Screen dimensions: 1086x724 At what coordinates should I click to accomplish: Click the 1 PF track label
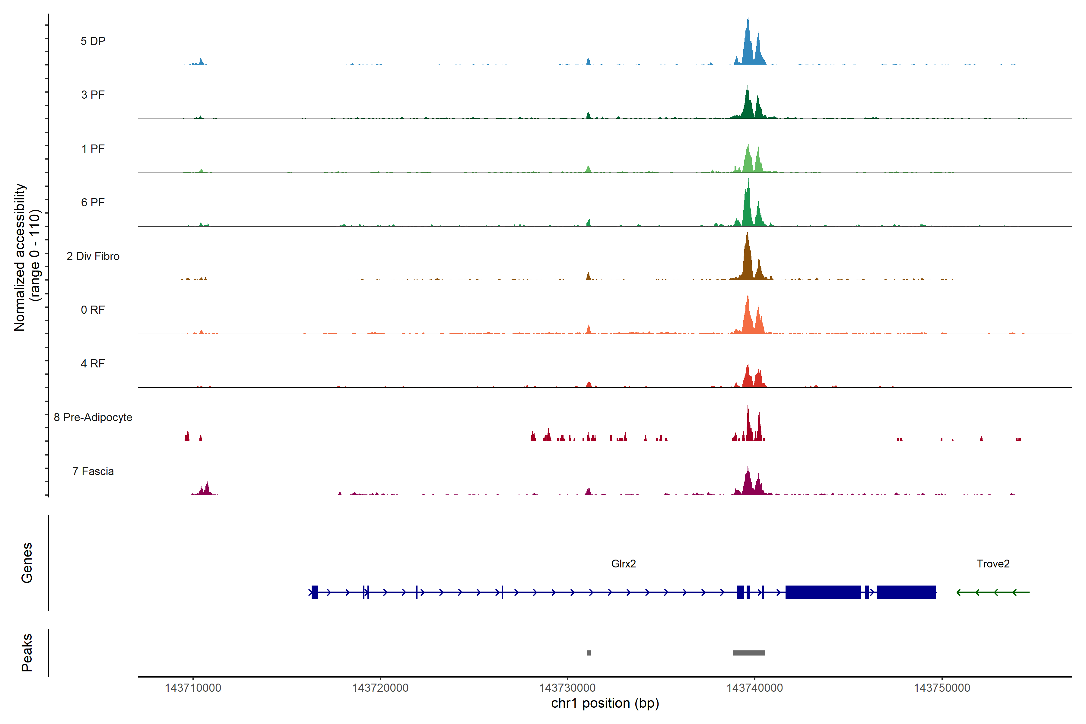[x=93, y=149]
